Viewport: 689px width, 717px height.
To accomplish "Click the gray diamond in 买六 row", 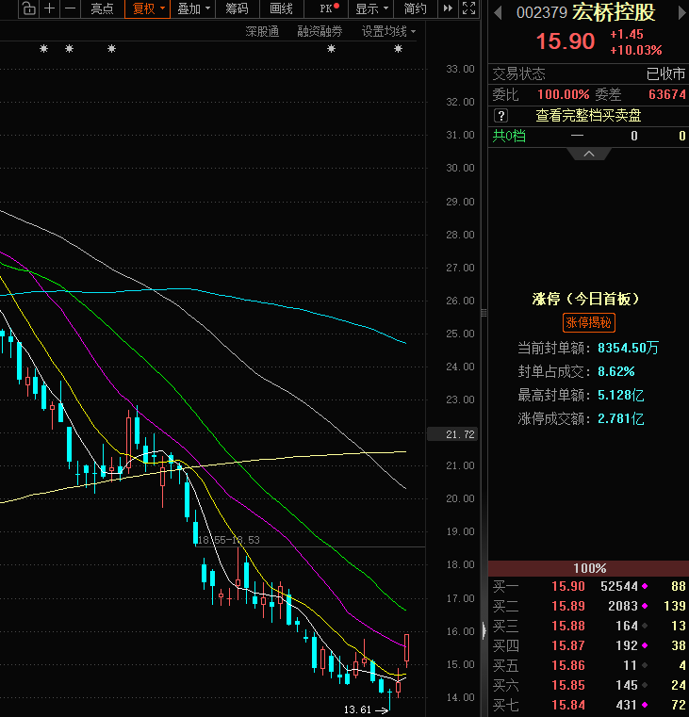I will (645, 685).
